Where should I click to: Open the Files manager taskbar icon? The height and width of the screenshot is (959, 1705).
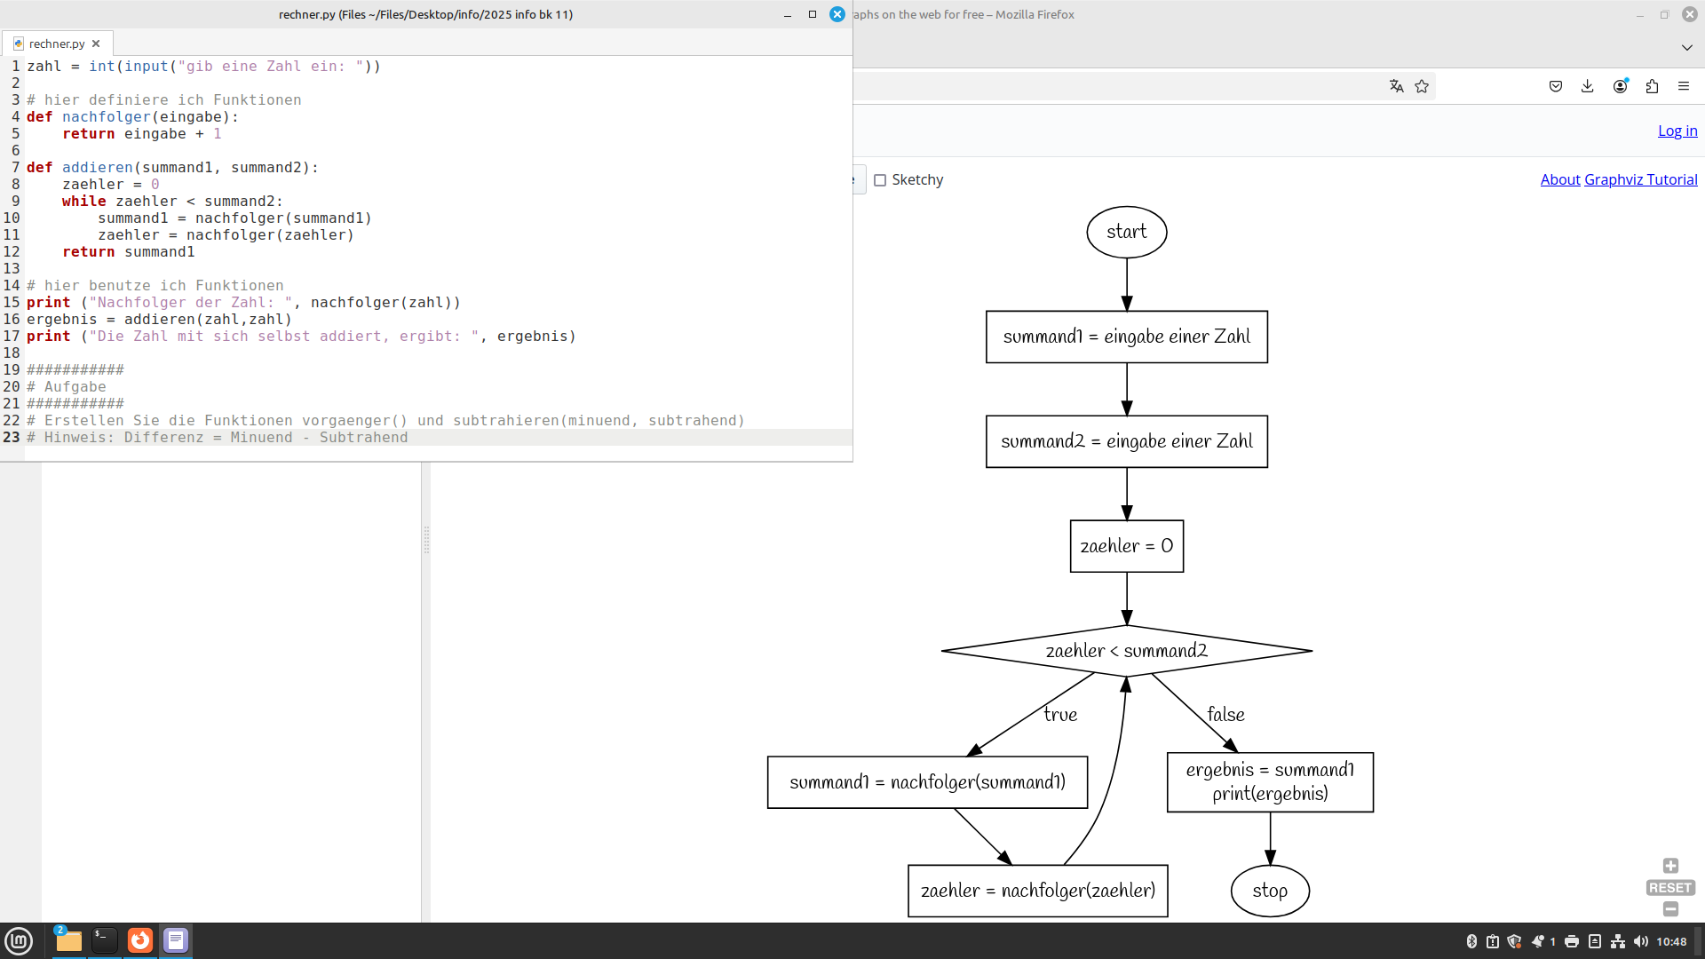(x=68, y=940)
